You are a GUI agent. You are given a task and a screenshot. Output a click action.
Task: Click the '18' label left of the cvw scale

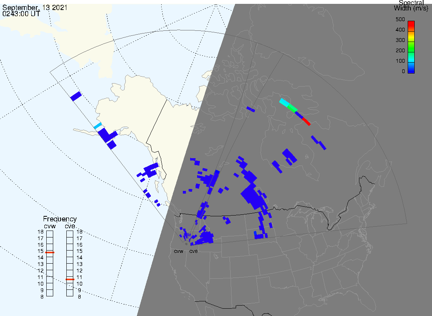40,232
